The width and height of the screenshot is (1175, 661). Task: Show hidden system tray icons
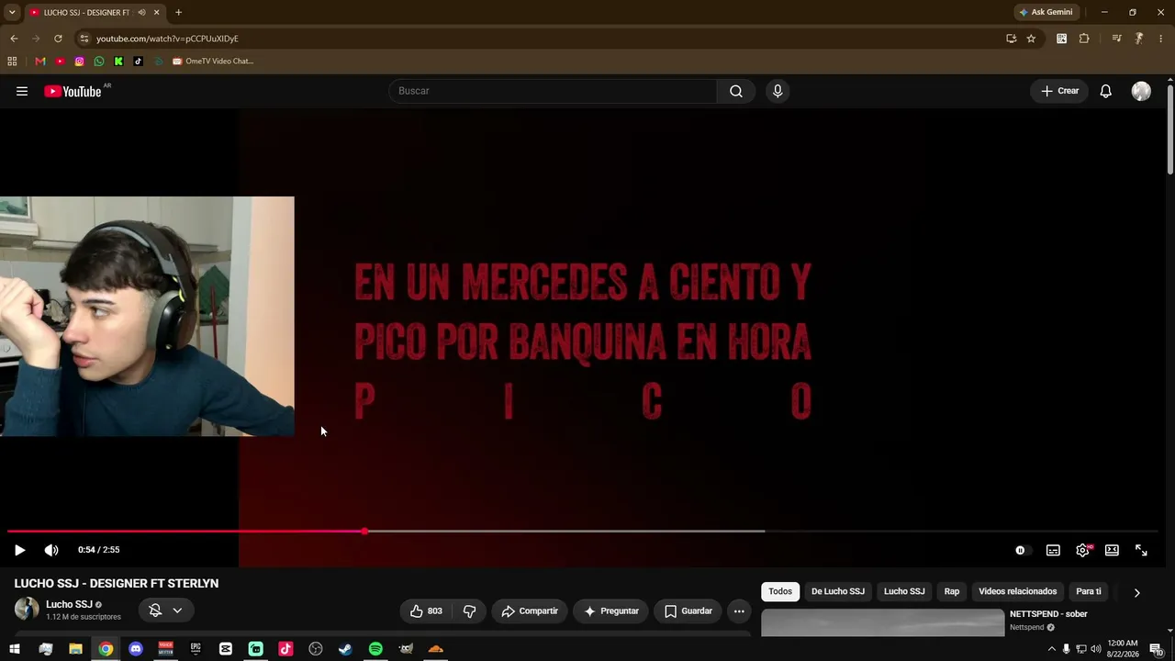pos(1051,649)
